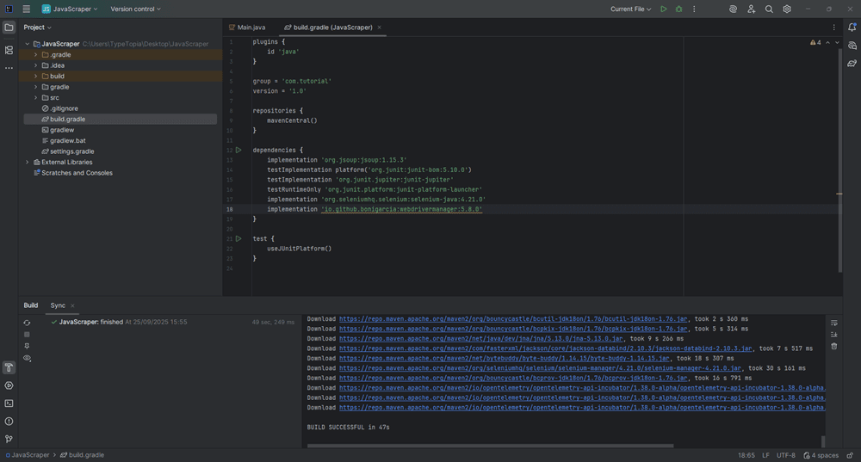This screenshot has height=462, width=861.
Task: Open the Structure tool window icon
Action: coord(9,51)
